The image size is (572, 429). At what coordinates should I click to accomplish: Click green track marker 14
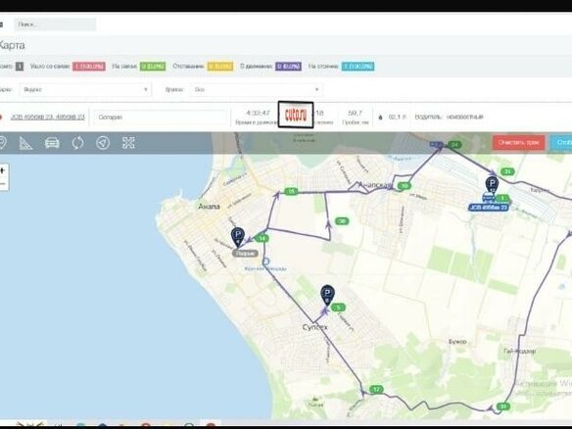click(x=262, y=239)
